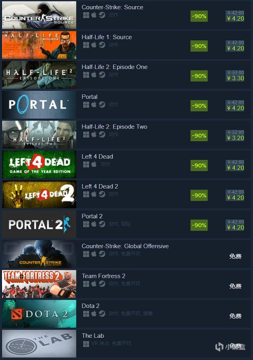Click the Apple icon under Team Fortress 2
Image resolution: width=253 pixels, height=360 pixels.
[94, 284]
